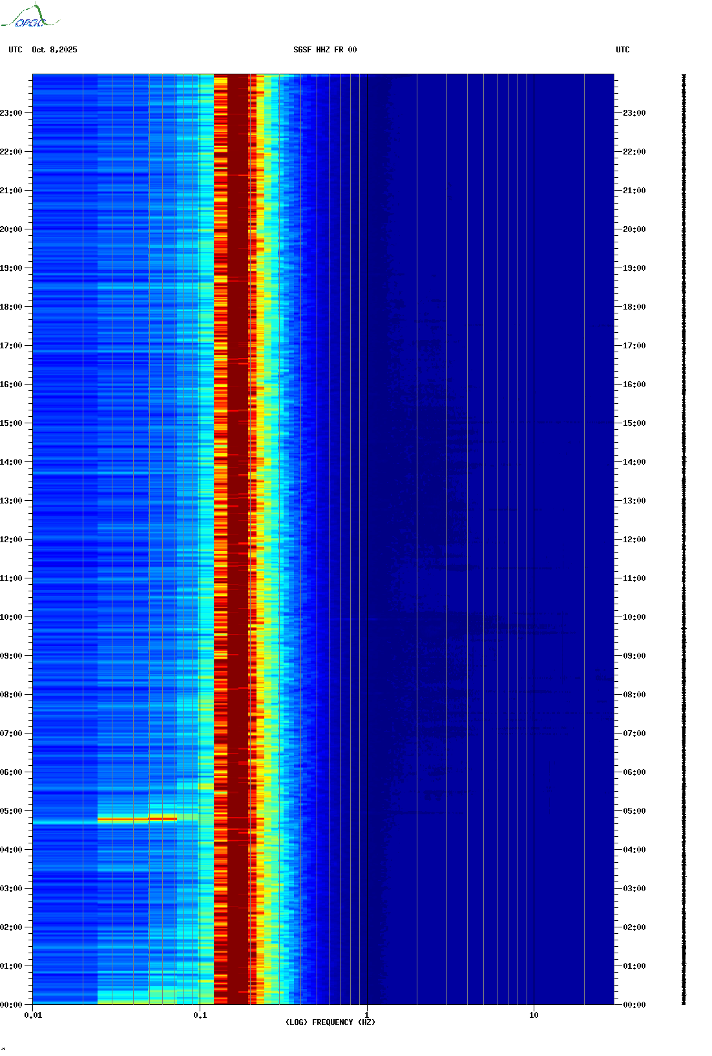Click the 0.1 frequency axis label
The width and height of the screenshot is (712, 1056).
(x=200, y=1015)
